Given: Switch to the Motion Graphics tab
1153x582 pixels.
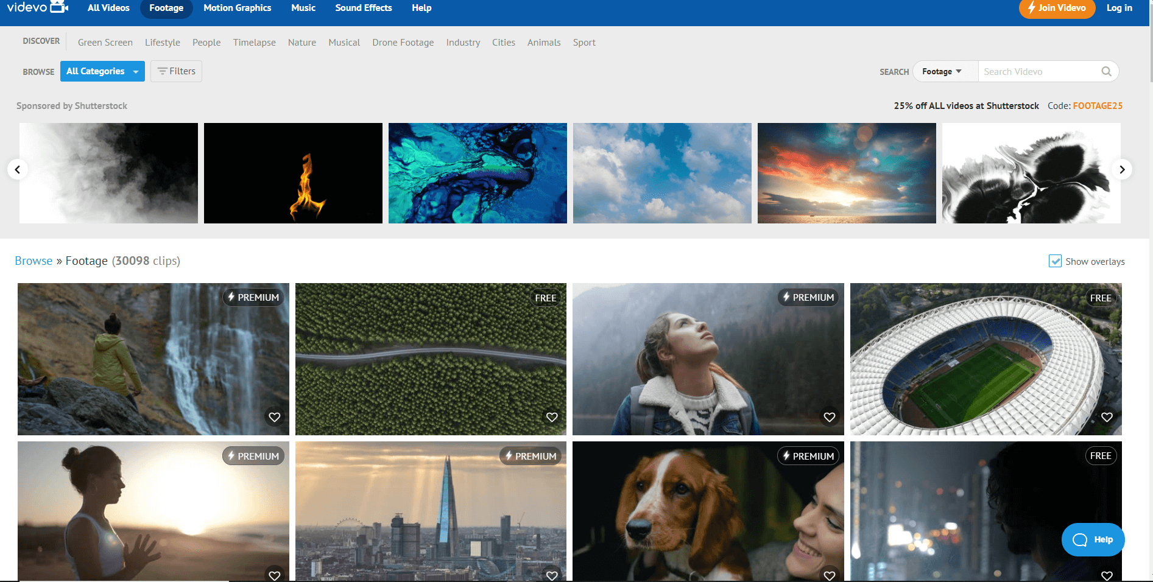Looking at the screenshot, I should pyautogui.click(x=237, y=8).
